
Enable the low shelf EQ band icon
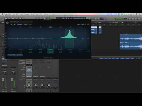pyautogui.click(x=20, y=27)
